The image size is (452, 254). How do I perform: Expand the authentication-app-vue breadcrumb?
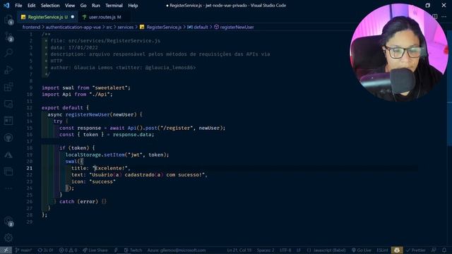[x=73, y=27]
